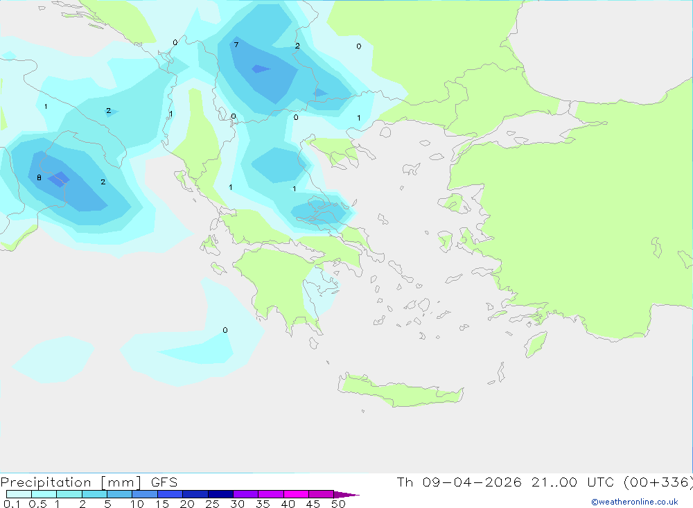
Task: Click legend scale label '0.1'
Action: [12, 504]
